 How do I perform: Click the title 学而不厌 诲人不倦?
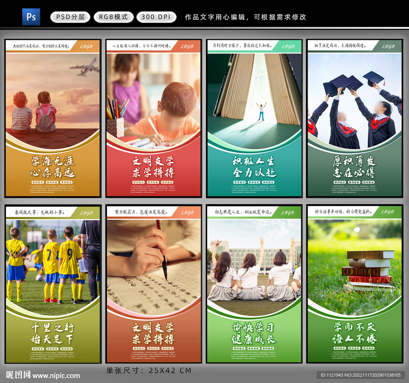click(x=355, y=333)
